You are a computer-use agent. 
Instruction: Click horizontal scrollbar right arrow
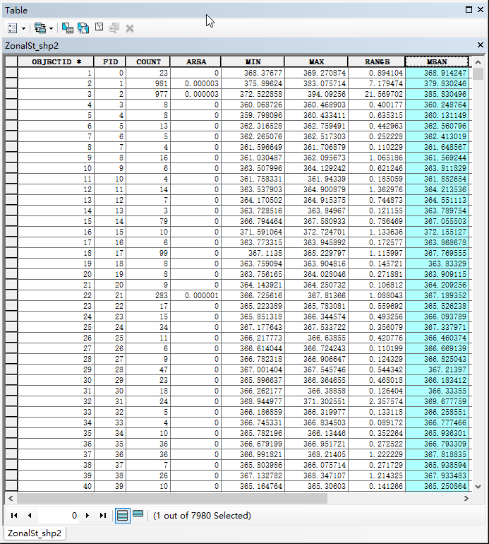point(466,499)
